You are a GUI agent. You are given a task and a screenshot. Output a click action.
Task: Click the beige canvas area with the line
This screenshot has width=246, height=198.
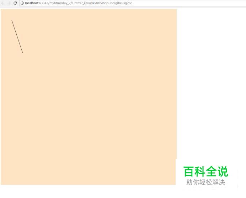[89, 97]
